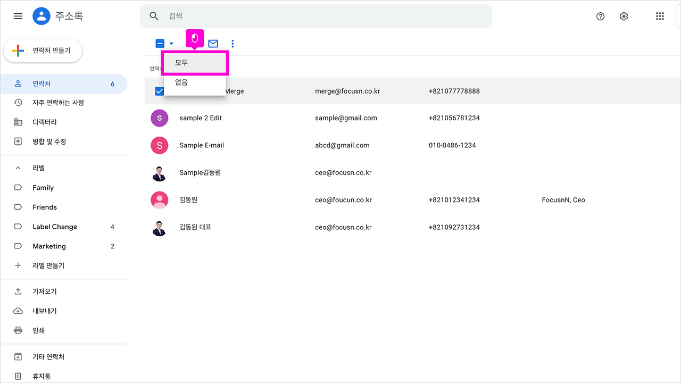Open the settings gear icon

pos(624,16)
